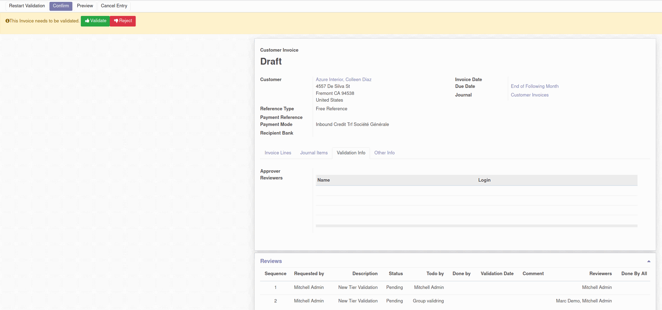Switch to the Invoice Lines tab
The image size is (662, 310).
click(x=278, y=153)
